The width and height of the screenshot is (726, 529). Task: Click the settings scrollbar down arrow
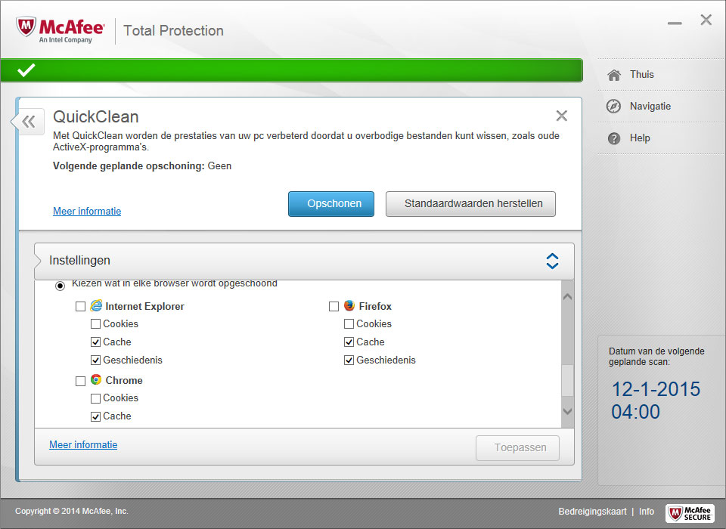568,411
